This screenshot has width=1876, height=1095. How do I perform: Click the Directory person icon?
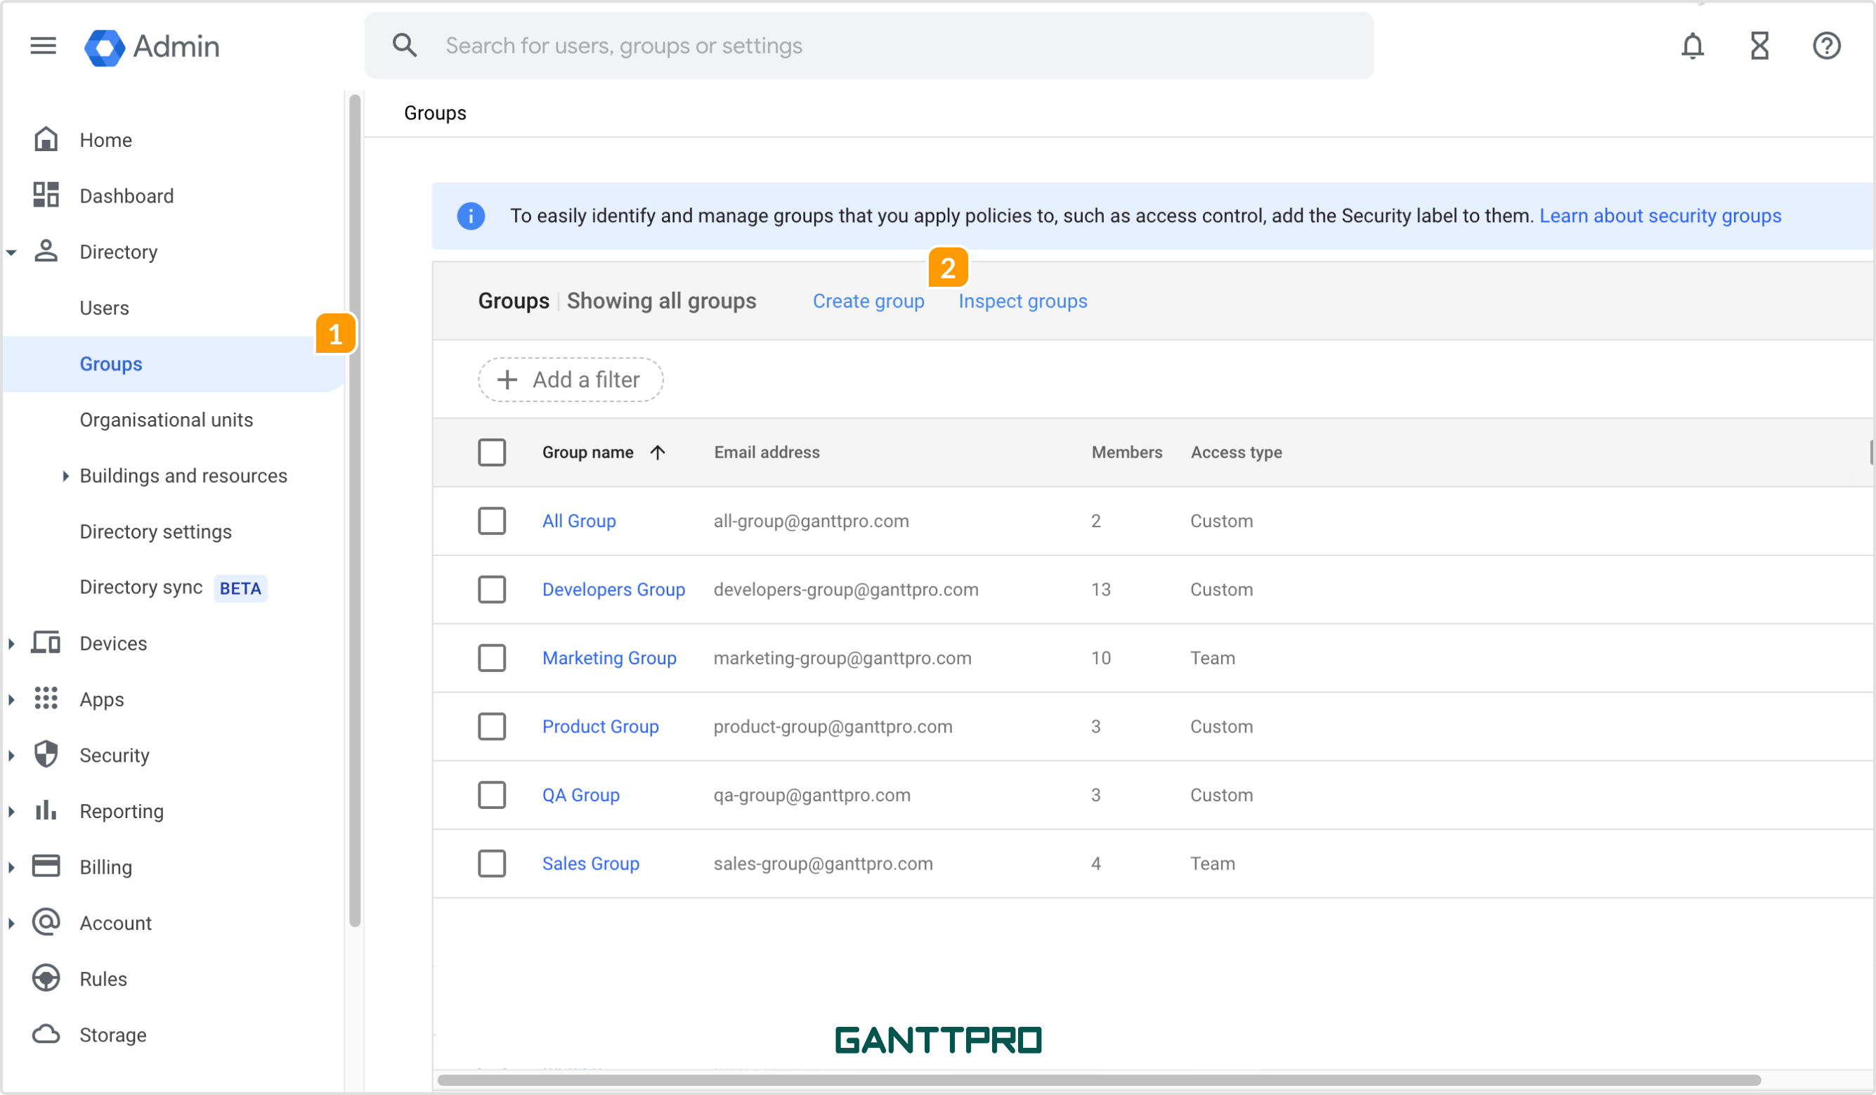(46, 251)
